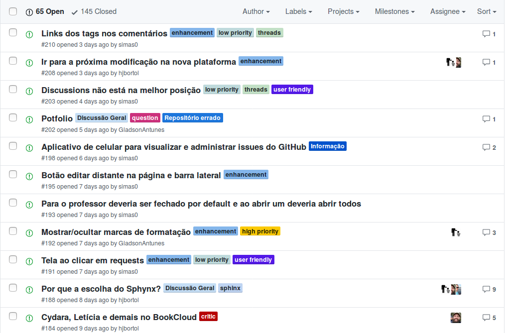The width and height of the screenshot is (505, 333).
Task: Click the closed checkmark icon in header
Action: pyautogui.click(x=74, y=12)
